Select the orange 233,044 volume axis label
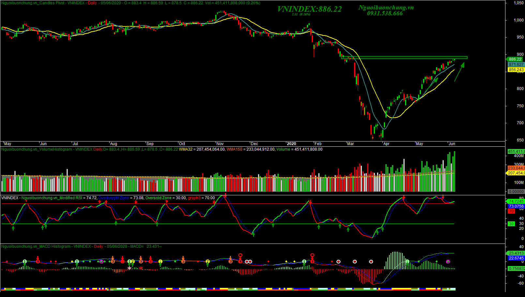Image resolution: width=525 pixels, height=297 pixels. click(x=516, y=168)
